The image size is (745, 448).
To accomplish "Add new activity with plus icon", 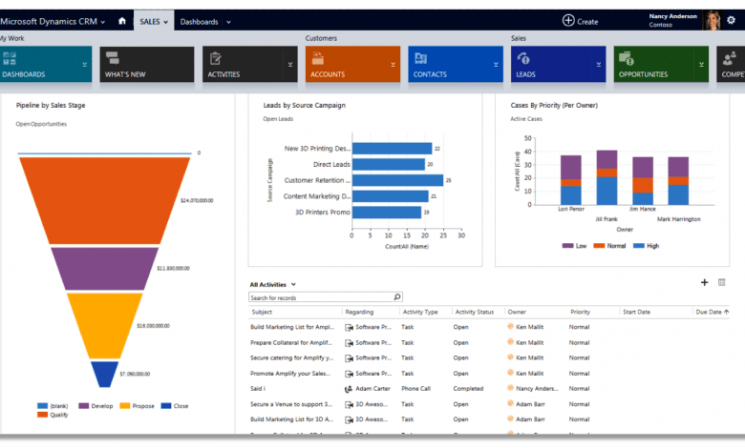I will [x=704, y=282].
